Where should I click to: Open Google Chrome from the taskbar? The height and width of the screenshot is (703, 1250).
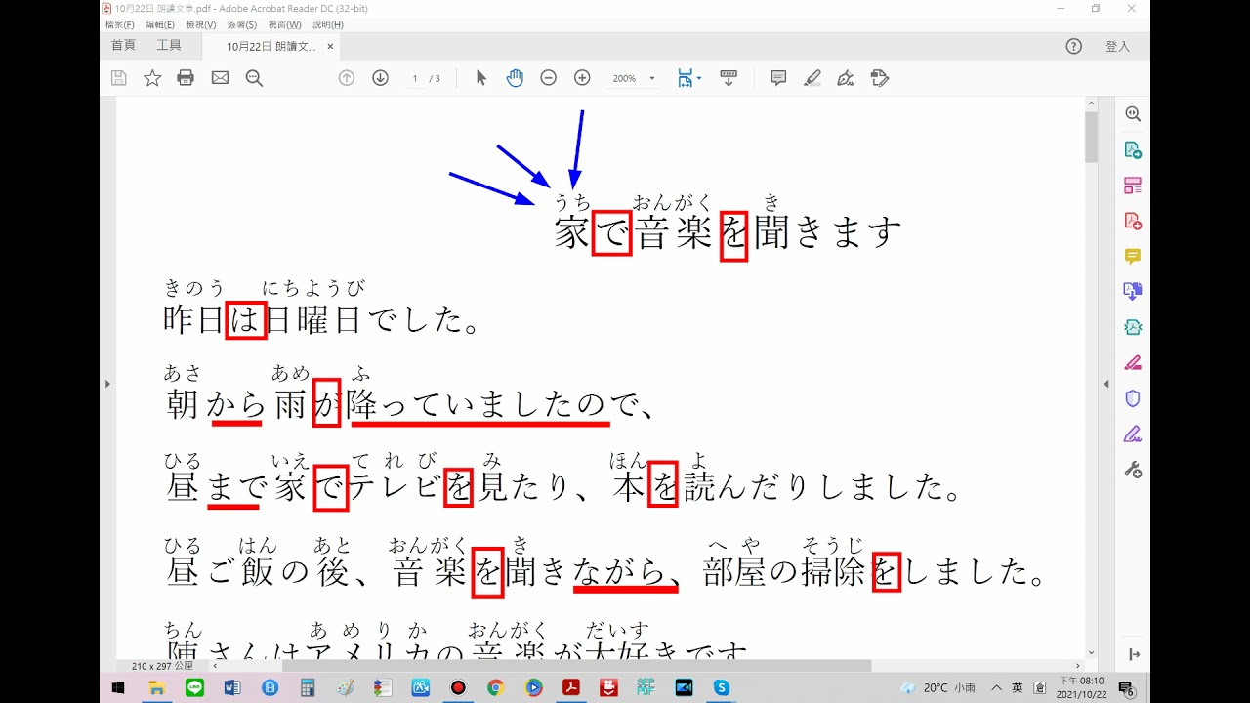point(495,687)
